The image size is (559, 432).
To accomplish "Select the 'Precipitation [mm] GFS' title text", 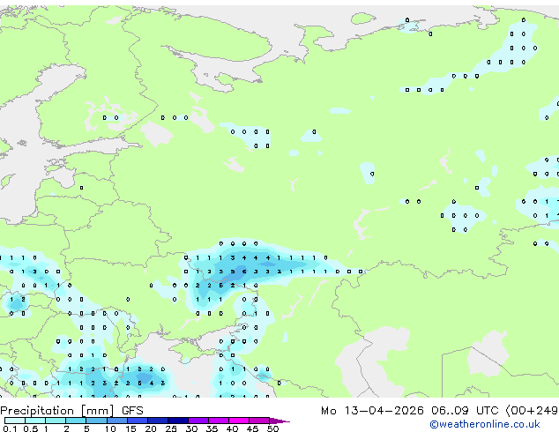I will 71,411.
